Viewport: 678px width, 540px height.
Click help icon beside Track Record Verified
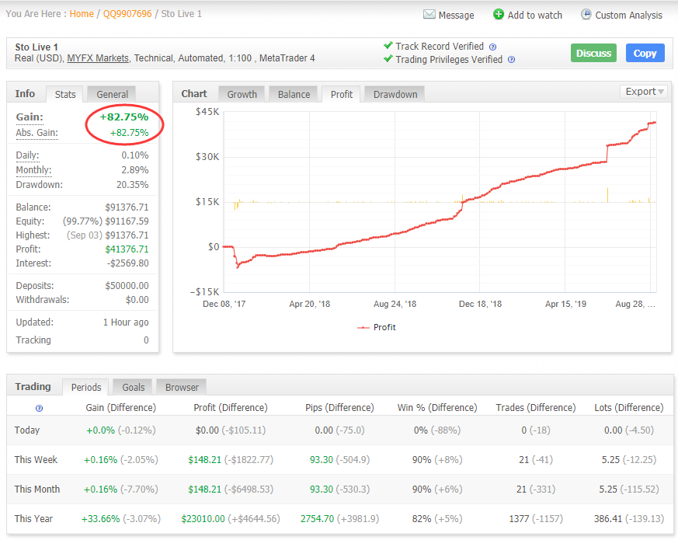click(x=492, y=47)
